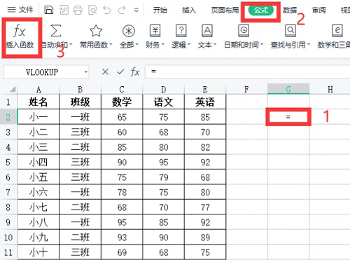This screenshot has height=260, width=350.
Task: Open the 逻辑 functions category
Action: 181,37
